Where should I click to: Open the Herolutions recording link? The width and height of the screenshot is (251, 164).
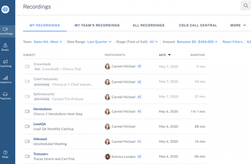point(43,109)
